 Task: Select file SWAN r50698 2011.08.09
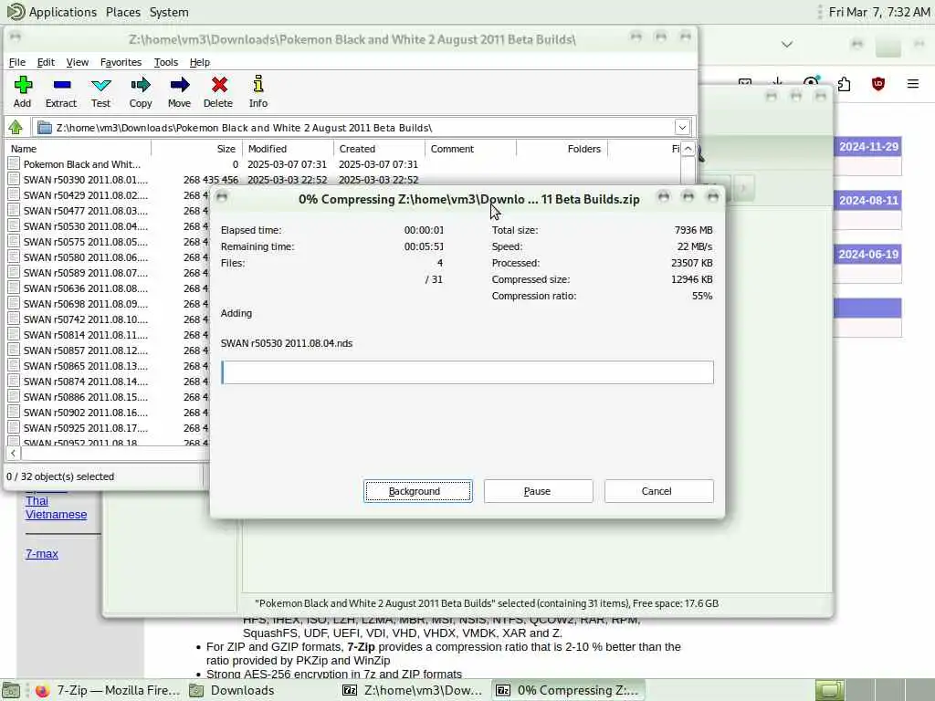(x=85, y=303)
